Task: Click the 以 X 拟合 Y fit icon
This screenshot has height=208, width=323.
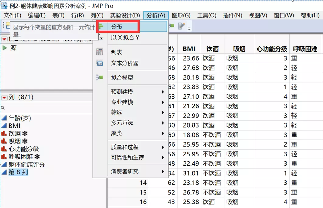Action: click(x=101, y=36)
